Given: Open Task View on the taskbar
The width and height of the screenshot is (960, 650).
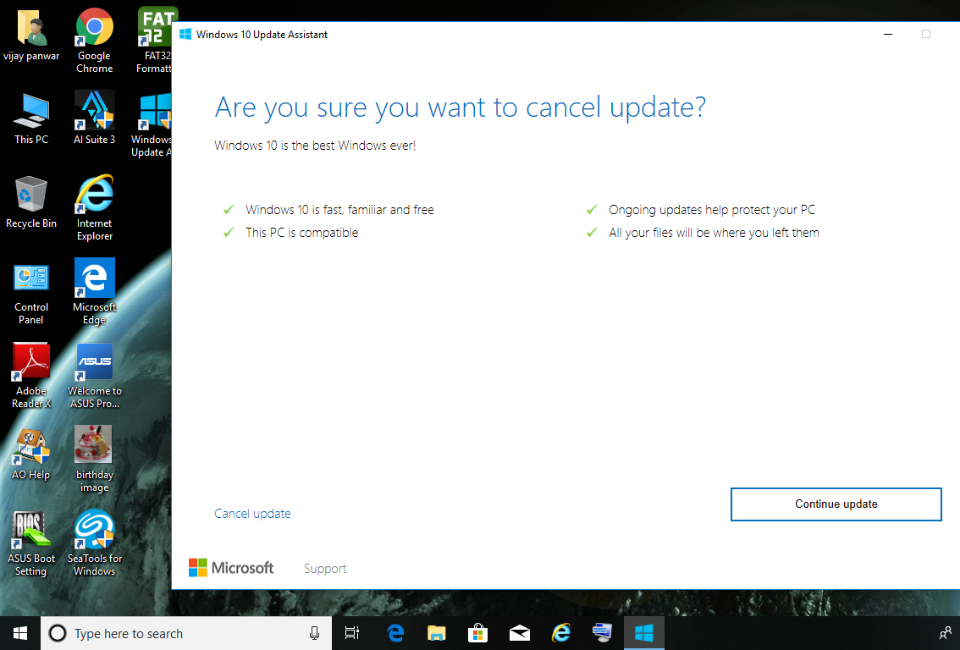Looking at the screenshot, I should (352, 633).
